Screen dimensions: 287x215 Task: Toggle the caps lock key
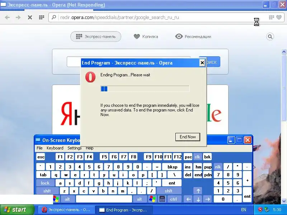point(45,183)
